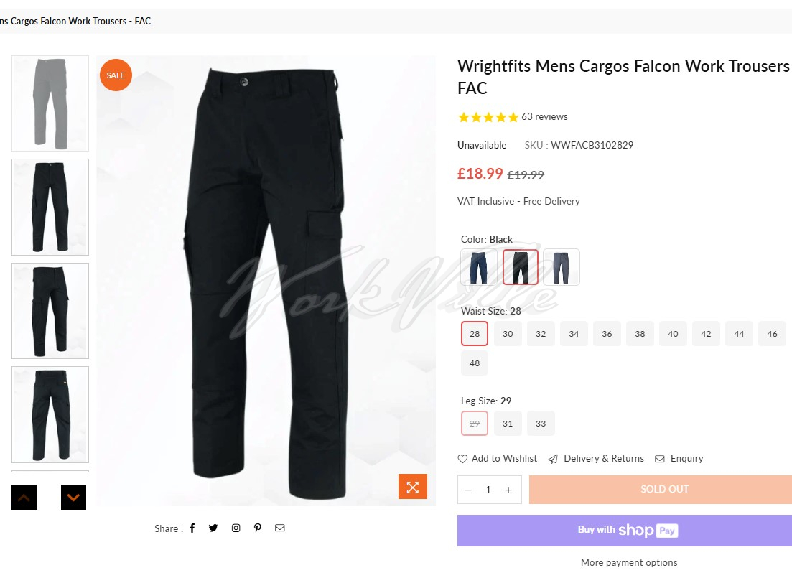Select waist size 32
Image resolution: width=792 pixels, height=573 pixels.
tap(541, 333)
